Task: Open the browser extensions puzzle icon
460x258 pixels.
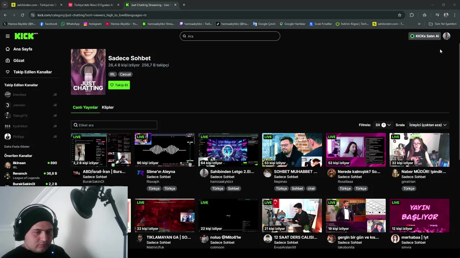Action: (x=412, y=15)
